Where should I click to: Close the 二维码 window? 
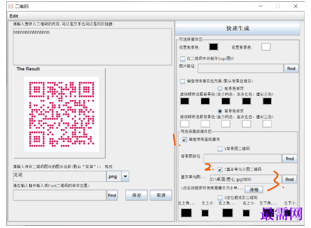[296, 6]
